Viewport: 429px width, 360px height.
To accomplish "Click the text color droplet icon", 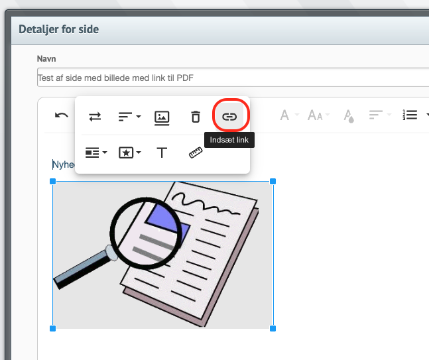I will [349, 116].
